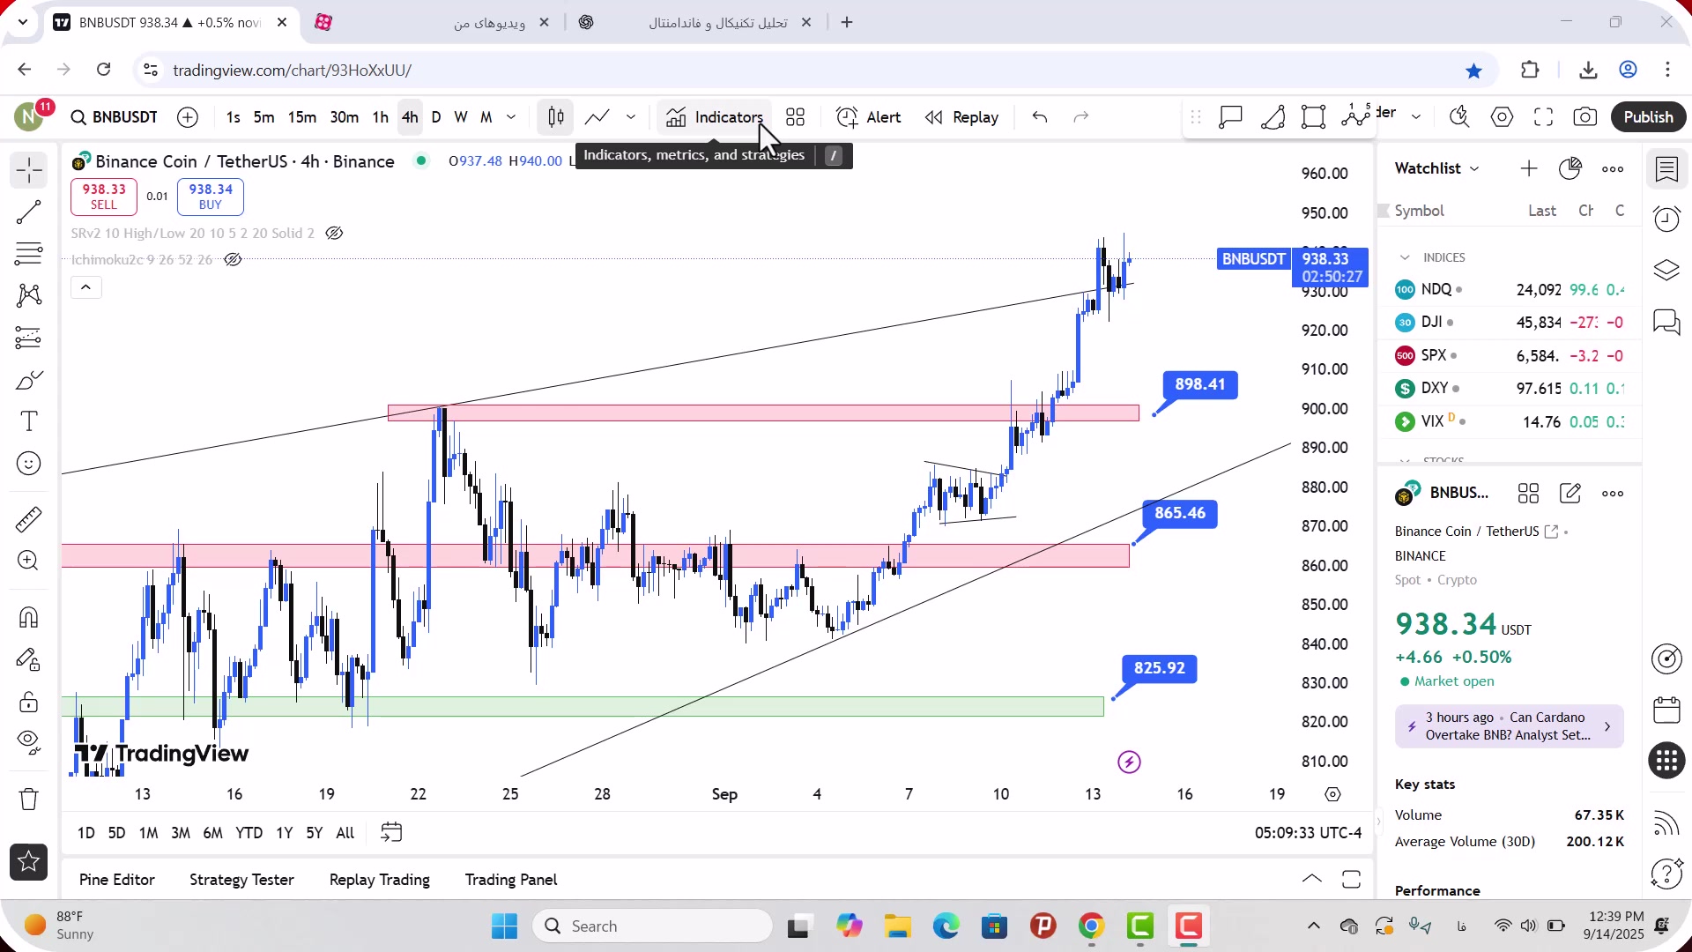Set chart range to YTD
The height and width of the screenshot is (952, 1692).
pyautogui.click(x=249, y=833)
